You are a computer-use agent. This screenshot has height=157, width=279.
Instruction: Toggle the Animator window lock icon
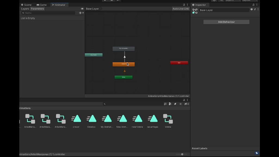[x=184, y=5]
